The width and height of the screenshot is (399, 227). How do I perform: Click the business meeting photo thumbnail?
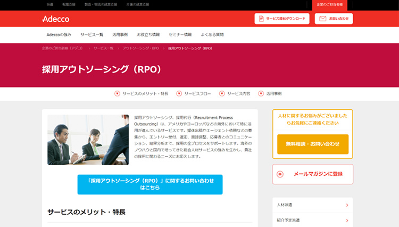click(x=88, y=140)
